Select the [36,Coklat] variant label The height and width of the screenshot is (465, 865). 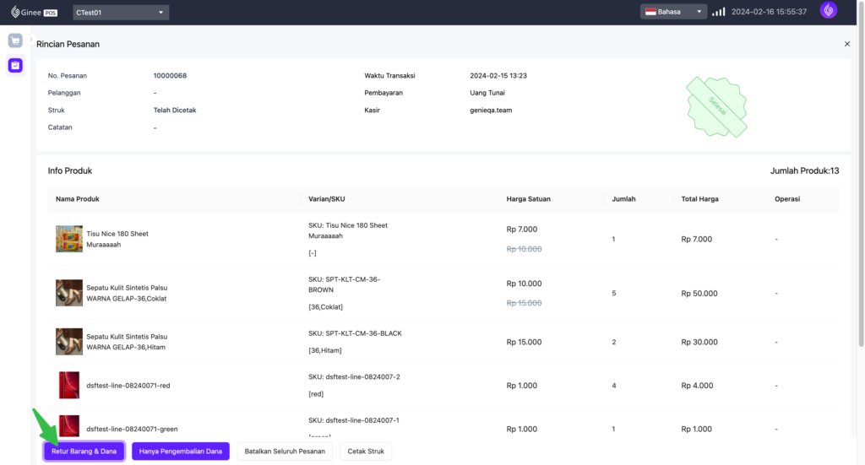click(325, 307)
